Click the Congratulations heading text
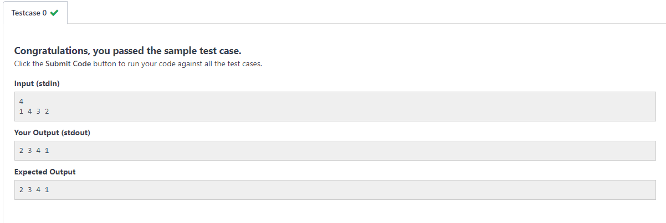Image resolution: width=666 pixels, height=223 pixels. point(127,51)
